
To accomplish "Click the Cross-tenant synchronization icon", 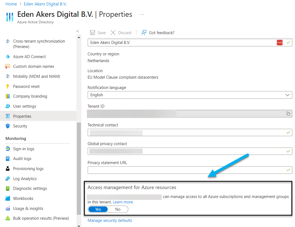I will coord(8,41).
